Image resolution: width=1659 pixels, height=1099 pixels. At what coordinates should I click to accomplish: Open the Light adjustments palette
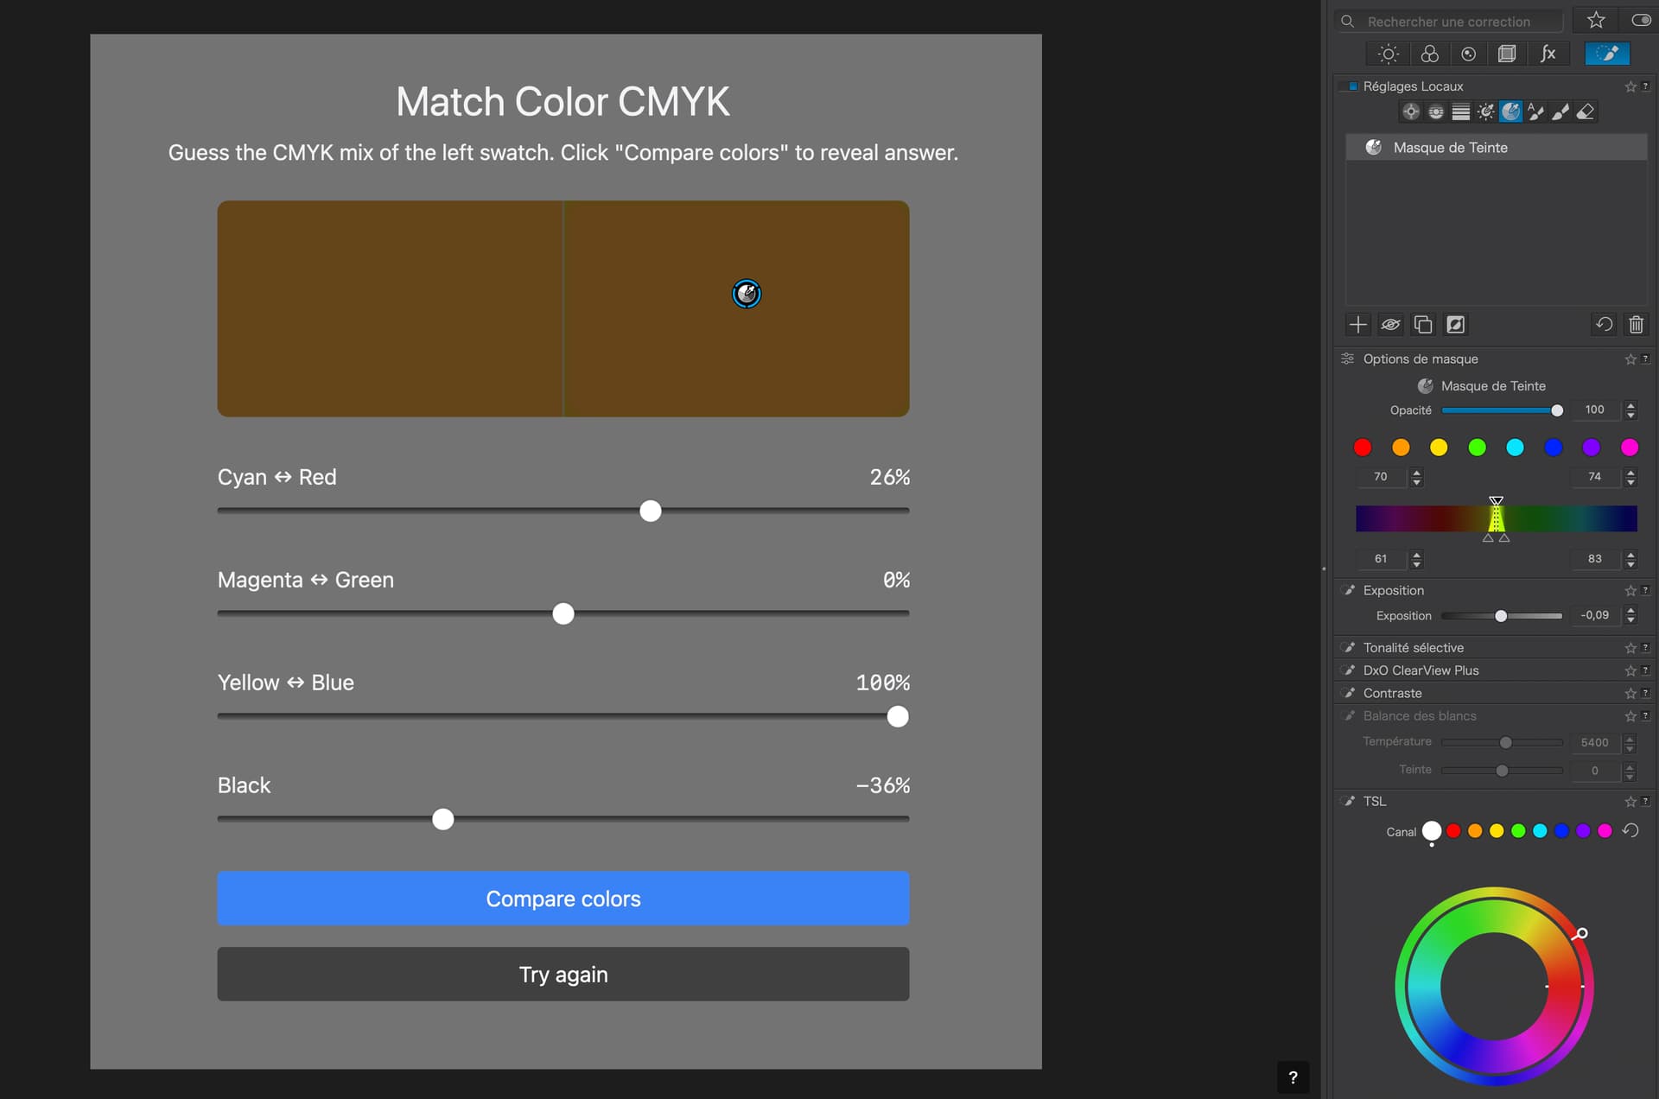1387,54
